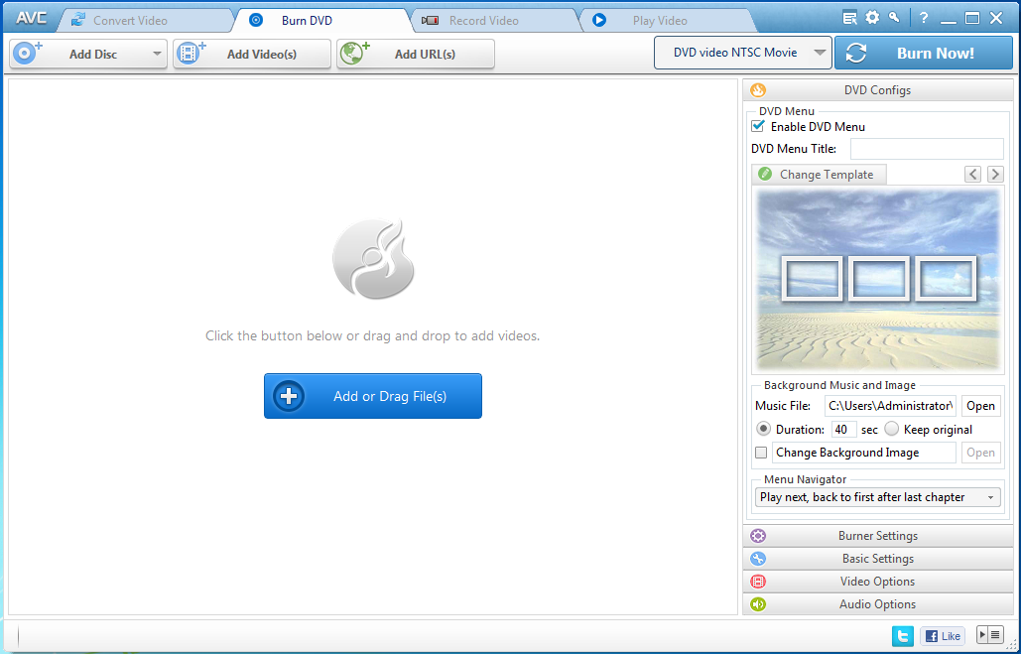Click Burn Now! button
The width and height of the screenshot is (1021, 654).
[924, 53]
